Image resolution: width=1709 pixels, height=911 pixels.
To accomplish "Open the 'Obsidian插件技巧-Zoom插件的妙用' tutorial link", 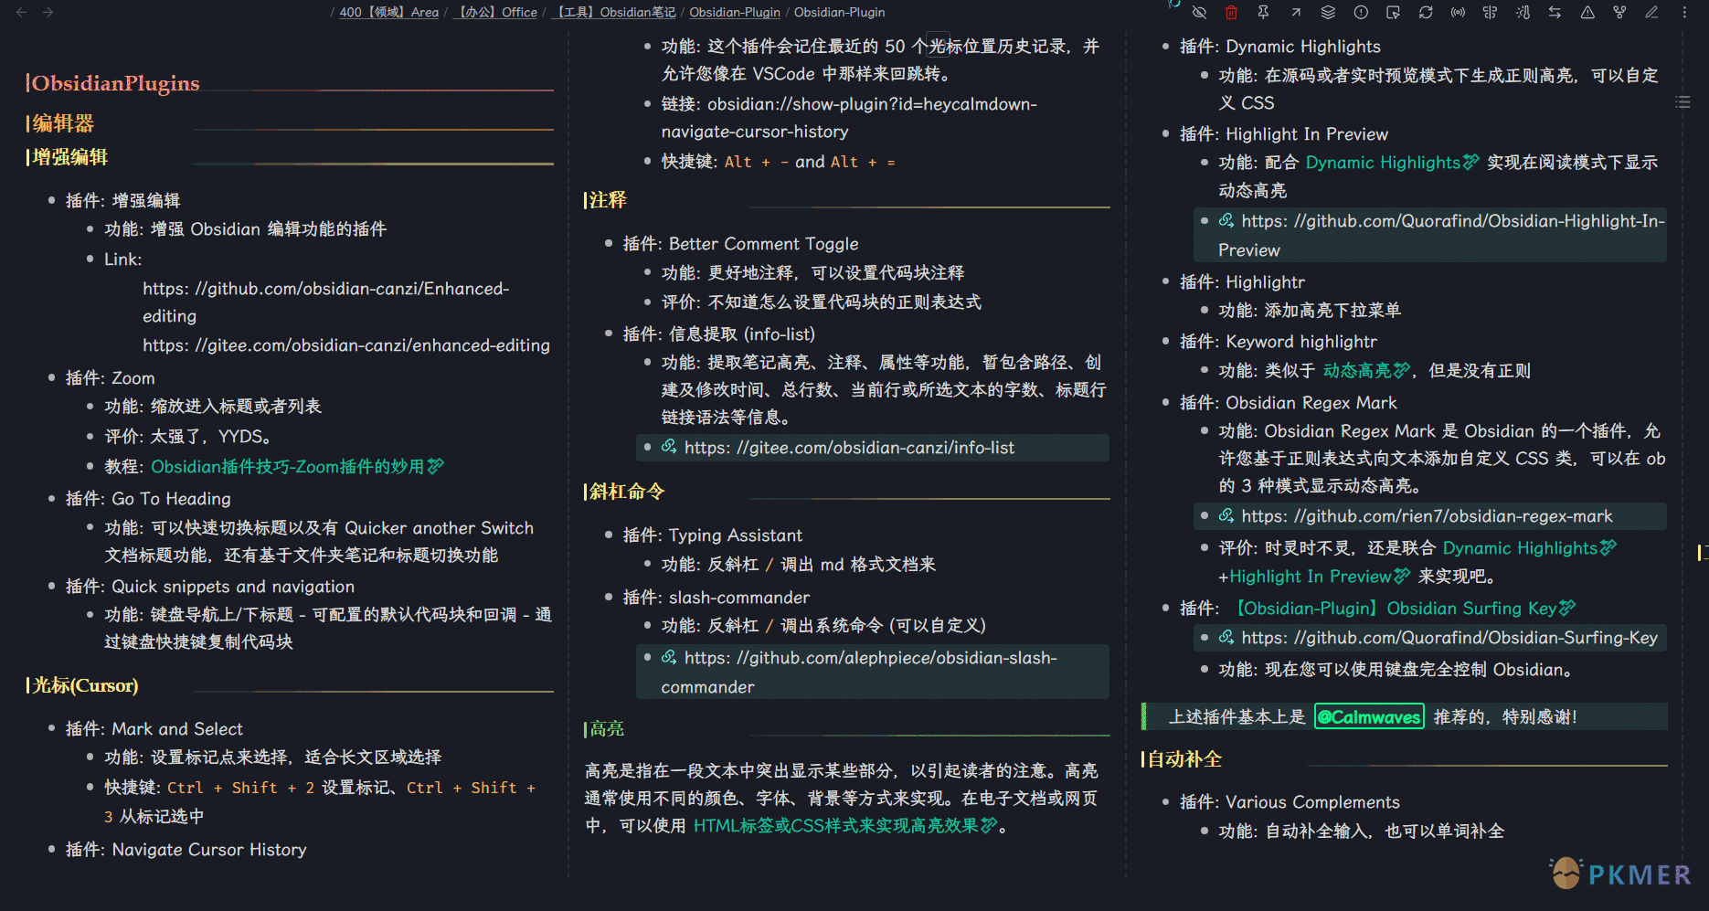I will [x=297, y=467].
